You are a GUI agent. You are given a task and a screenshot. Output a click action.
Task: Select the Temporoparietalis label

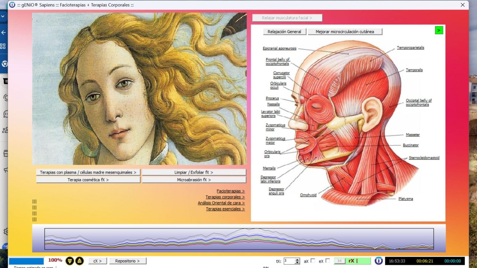[410, 48]
